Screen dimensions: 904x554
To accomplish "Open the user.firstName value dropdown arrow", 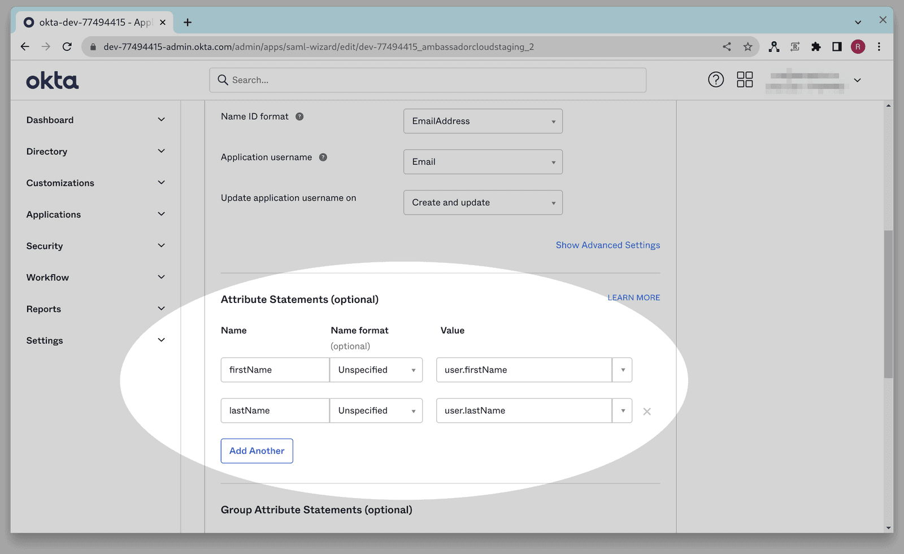I will click(x=623, y=370).
